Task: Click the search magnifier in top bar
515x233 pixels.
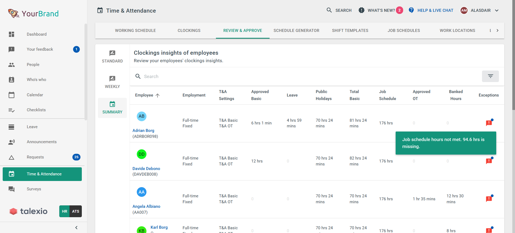Action: (x=329, y=10)
